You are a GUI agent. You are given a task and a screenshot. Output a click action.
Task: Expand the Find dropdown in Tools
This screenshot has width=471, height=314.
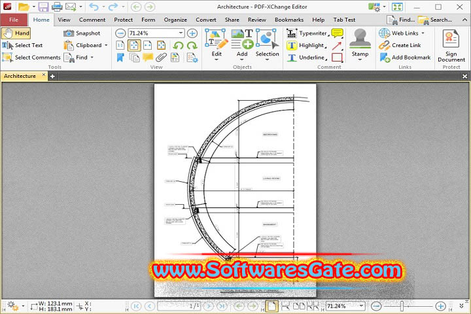pyautogui.click(x=92, y=58)
